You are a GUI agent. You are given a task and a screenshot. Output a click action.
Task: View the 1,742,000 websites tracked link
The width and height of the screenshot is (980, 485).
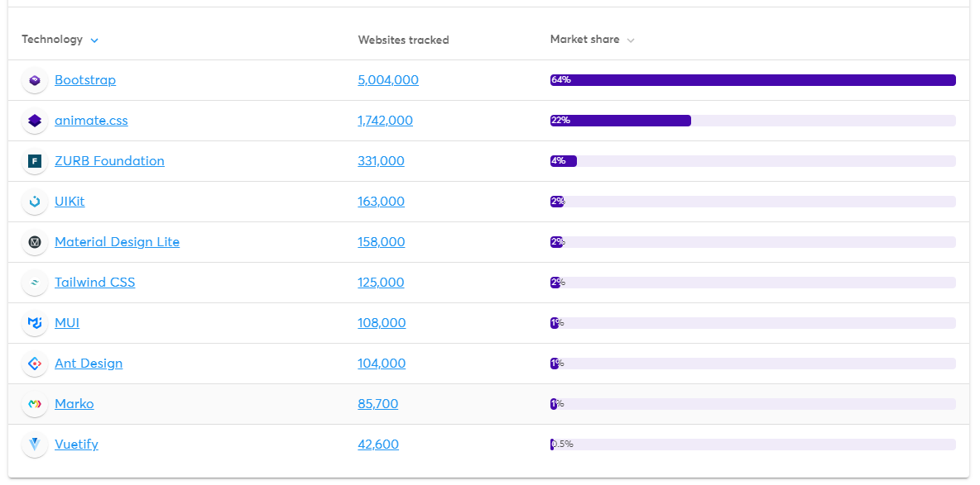pos(385,121)
